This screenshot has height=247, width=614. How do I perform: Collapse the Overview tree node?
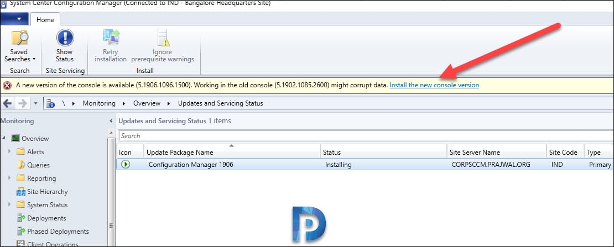point(3,138)
